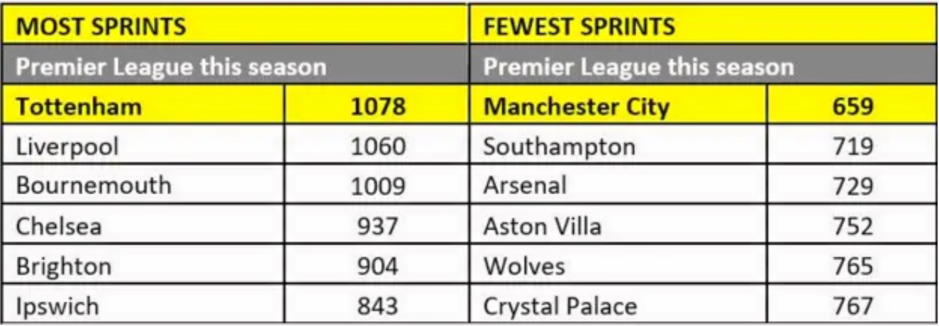Click the 729 value beside Arsenal

click(853, 186)
